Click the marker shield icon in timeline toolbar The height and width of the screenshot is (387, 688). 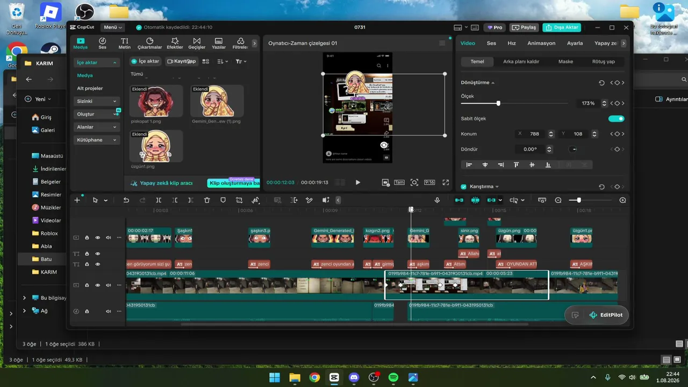point(223,200)
